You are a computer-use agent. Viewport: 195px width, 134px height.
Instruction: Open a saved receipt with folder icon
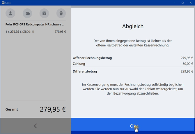(x=27, y=13)
